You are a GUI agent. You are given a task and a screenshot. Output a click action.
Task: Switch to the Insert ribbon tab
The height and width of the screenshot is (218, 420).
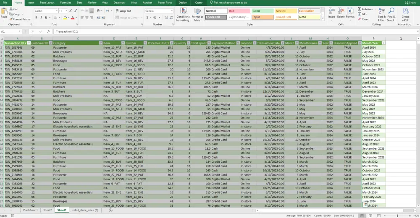pos(31,3)
